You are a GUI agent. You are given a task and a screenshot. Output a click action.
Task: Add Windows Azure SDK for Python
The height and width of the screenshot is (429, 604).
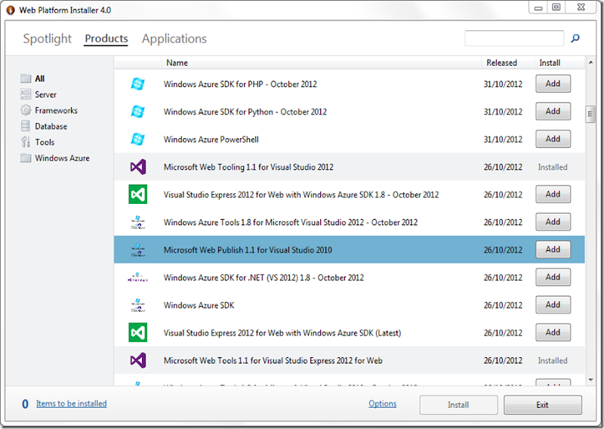(x=553, y=111)
